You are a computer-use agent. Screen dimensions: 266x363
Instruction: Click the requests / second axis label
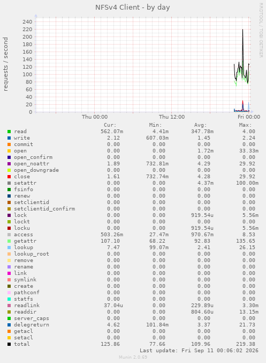(5, 64)
